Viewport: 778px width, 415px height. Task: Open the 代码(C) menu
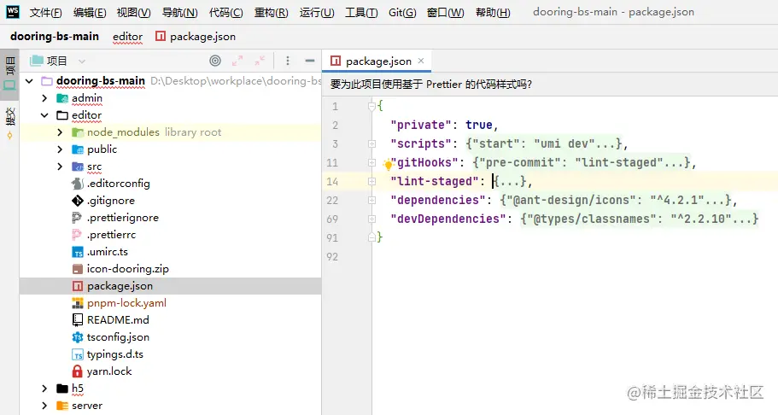(x=225, y=13)
